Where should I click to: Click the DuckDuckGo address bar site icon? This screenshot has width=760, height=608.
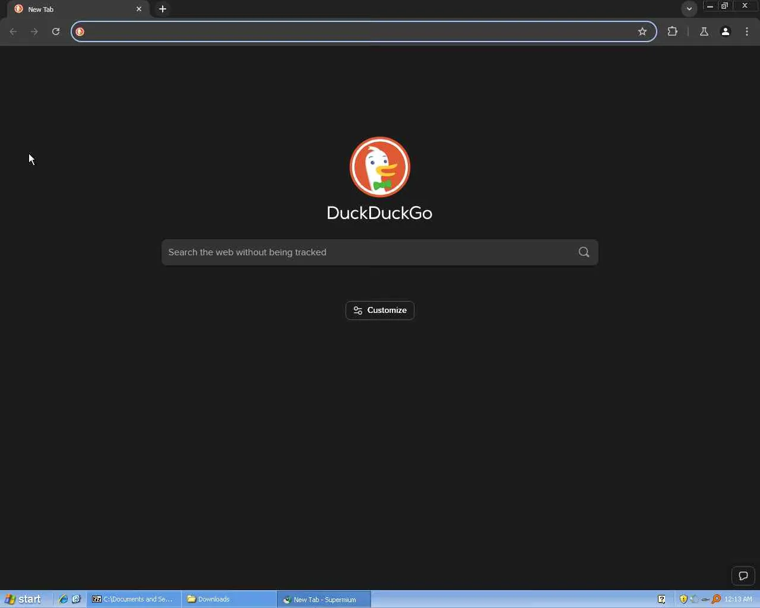pos(80,31)
